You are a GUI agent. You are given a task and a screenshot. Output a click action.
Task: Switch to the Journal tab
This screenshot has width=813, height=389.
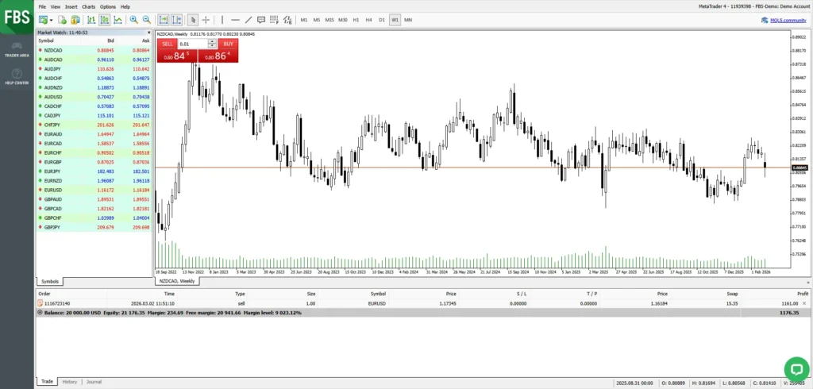(x=94, y=382)
